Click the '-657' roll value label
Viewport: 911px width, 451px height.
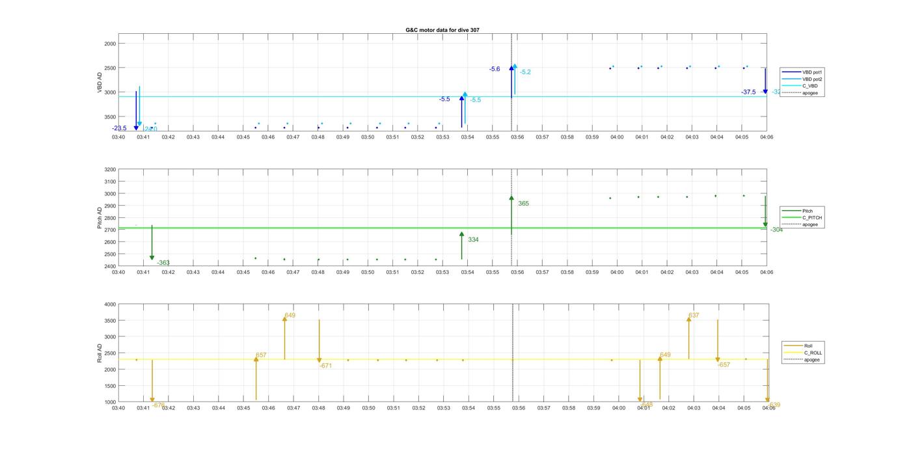pyautogui.click(x=724, y=365)
